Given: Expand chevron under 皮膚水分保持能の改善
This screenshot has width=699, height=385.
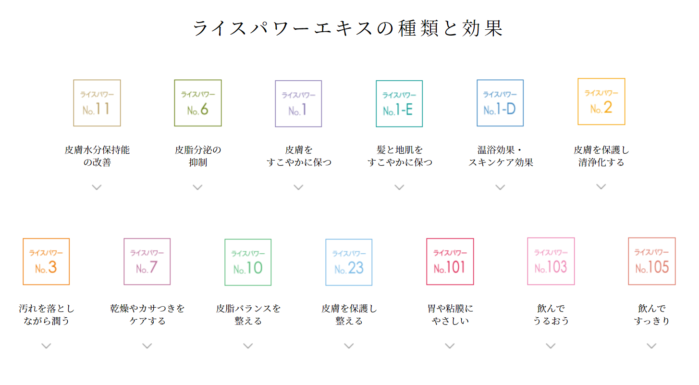Looking at the screenshot, I should tap(97, 187).
